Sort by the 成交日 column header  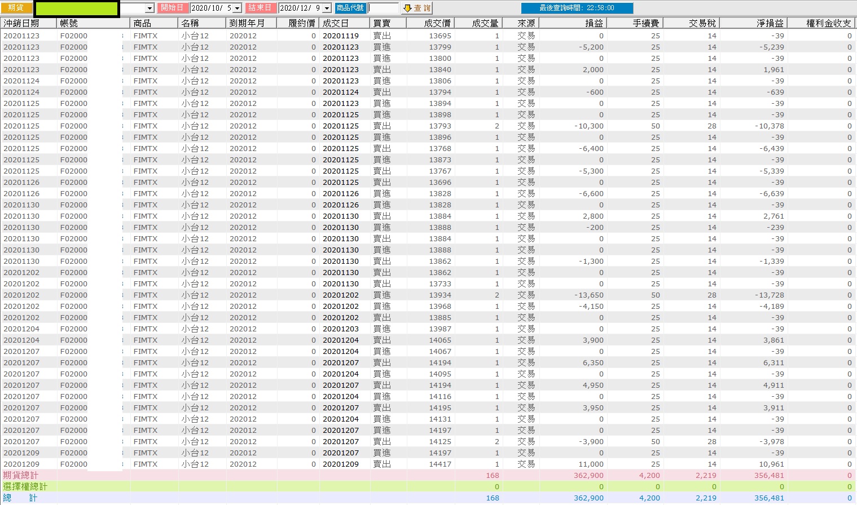(344, 23)
